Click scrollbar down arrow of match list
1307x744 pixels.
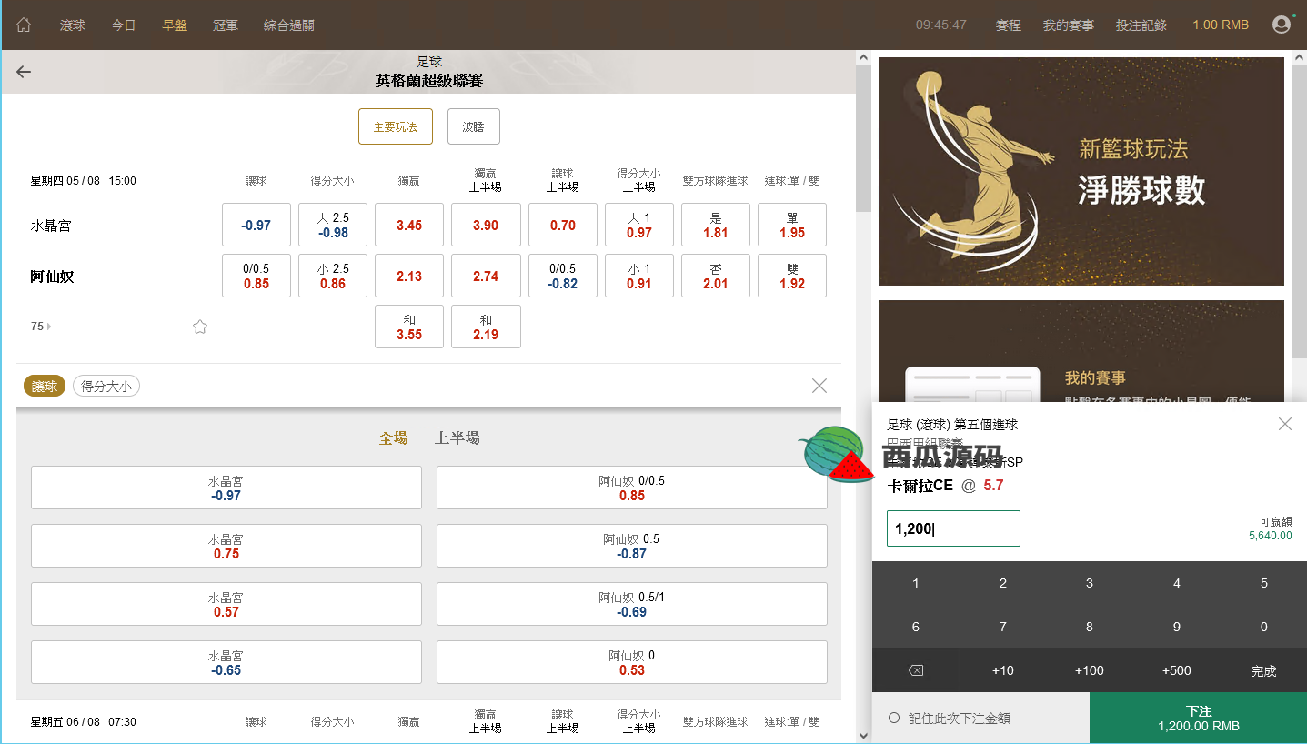click(863, 735)
